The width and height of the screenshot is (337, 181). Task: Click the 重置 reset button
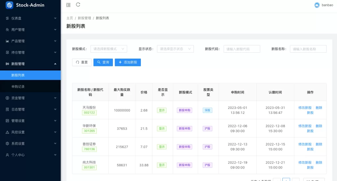pyautogui.click(x=82, y=62)
